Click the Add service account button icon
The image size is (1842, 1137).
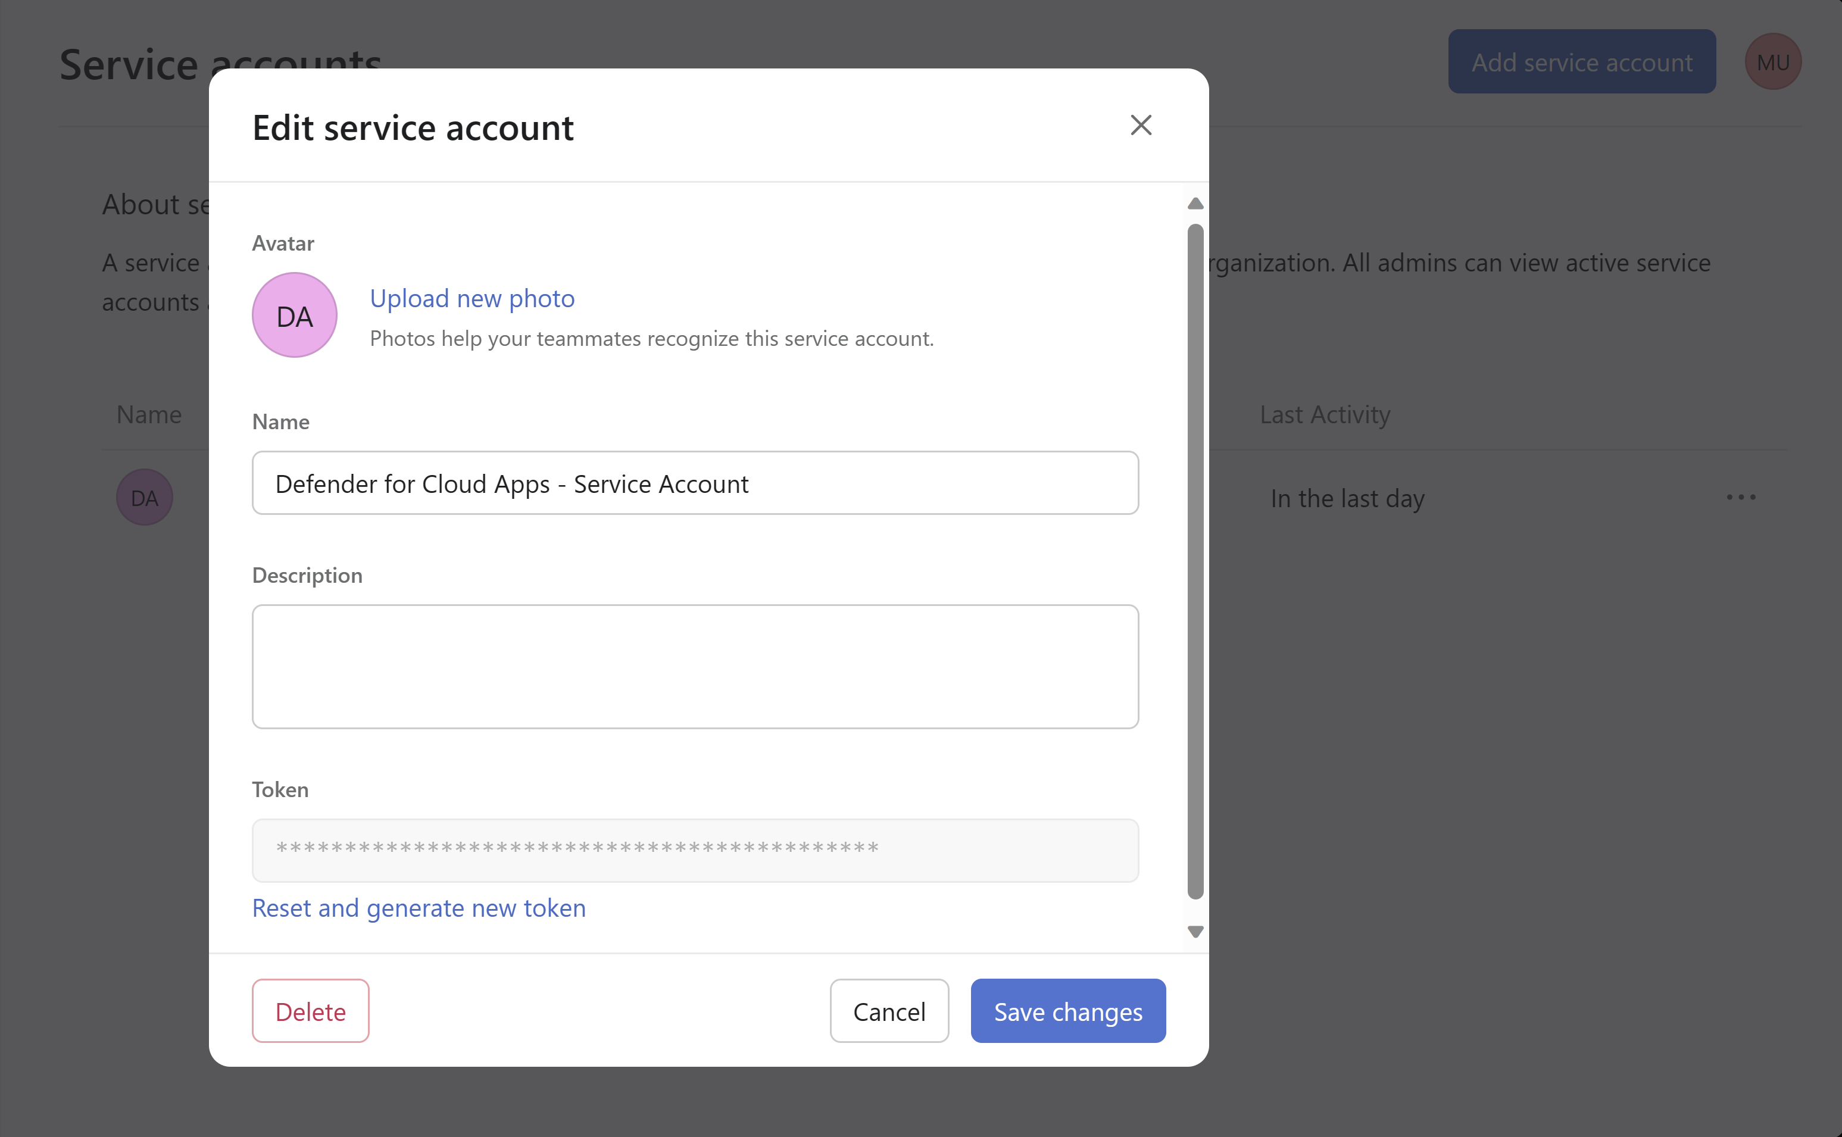click(x=1580, y=62)
